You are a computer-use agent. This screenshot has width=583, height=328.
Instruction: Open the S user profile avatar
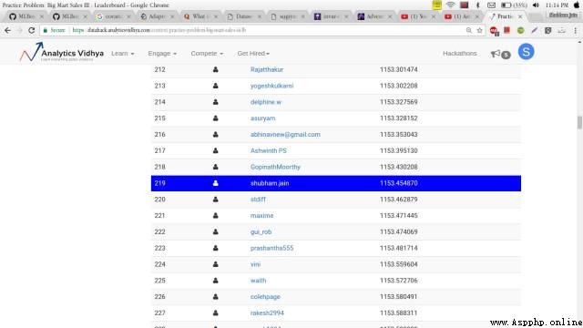(526, 52)
